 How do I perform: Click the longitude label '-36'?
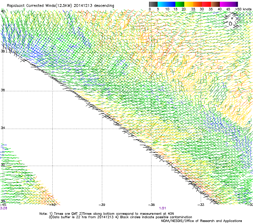[x=151, y=205]
